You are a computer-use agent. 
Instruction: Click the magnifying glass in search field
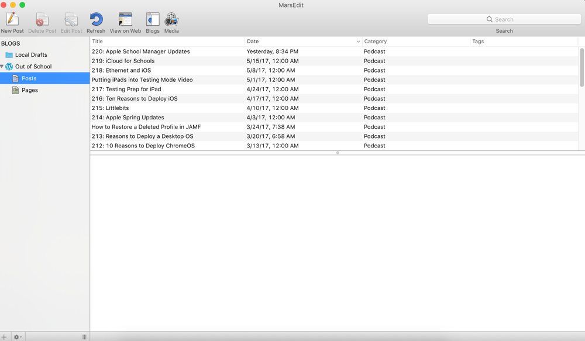pyautogui.click(x=490, y=19)
